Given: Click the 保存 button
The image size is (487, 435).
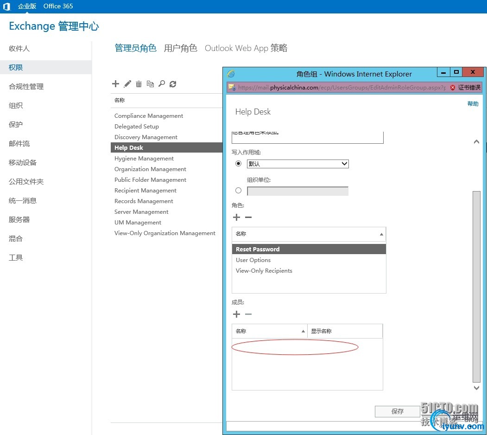Looking at the screenshot, I should [x=397, y=411].
